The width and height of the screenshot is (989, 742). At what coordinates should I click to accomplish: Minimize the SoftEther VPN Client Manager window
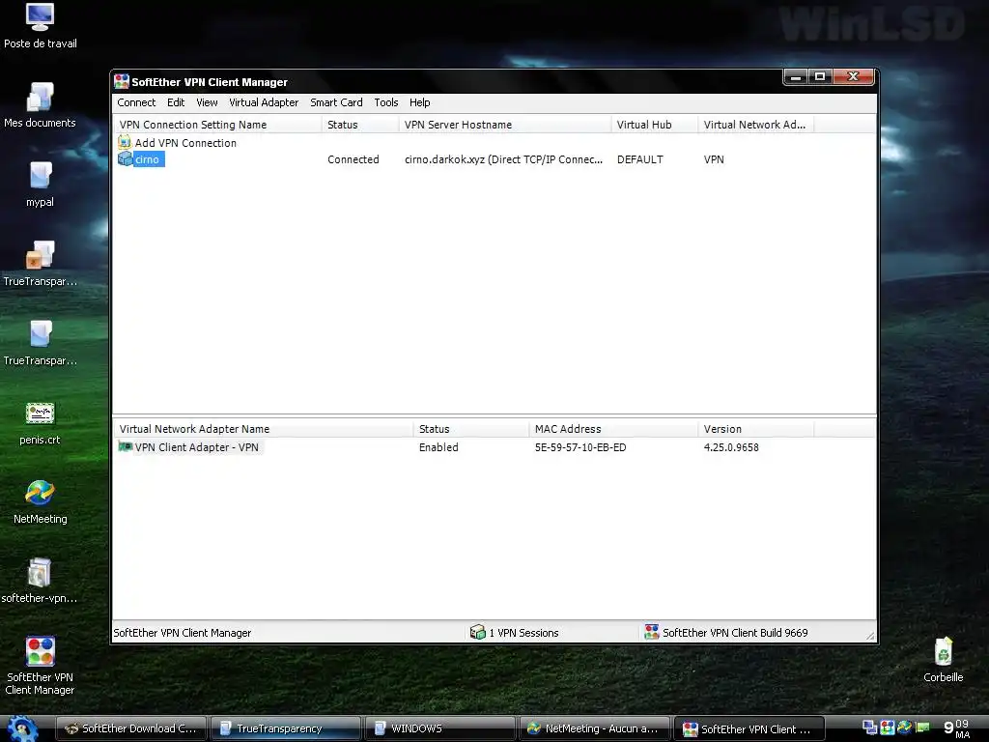[x=796, y=76]
